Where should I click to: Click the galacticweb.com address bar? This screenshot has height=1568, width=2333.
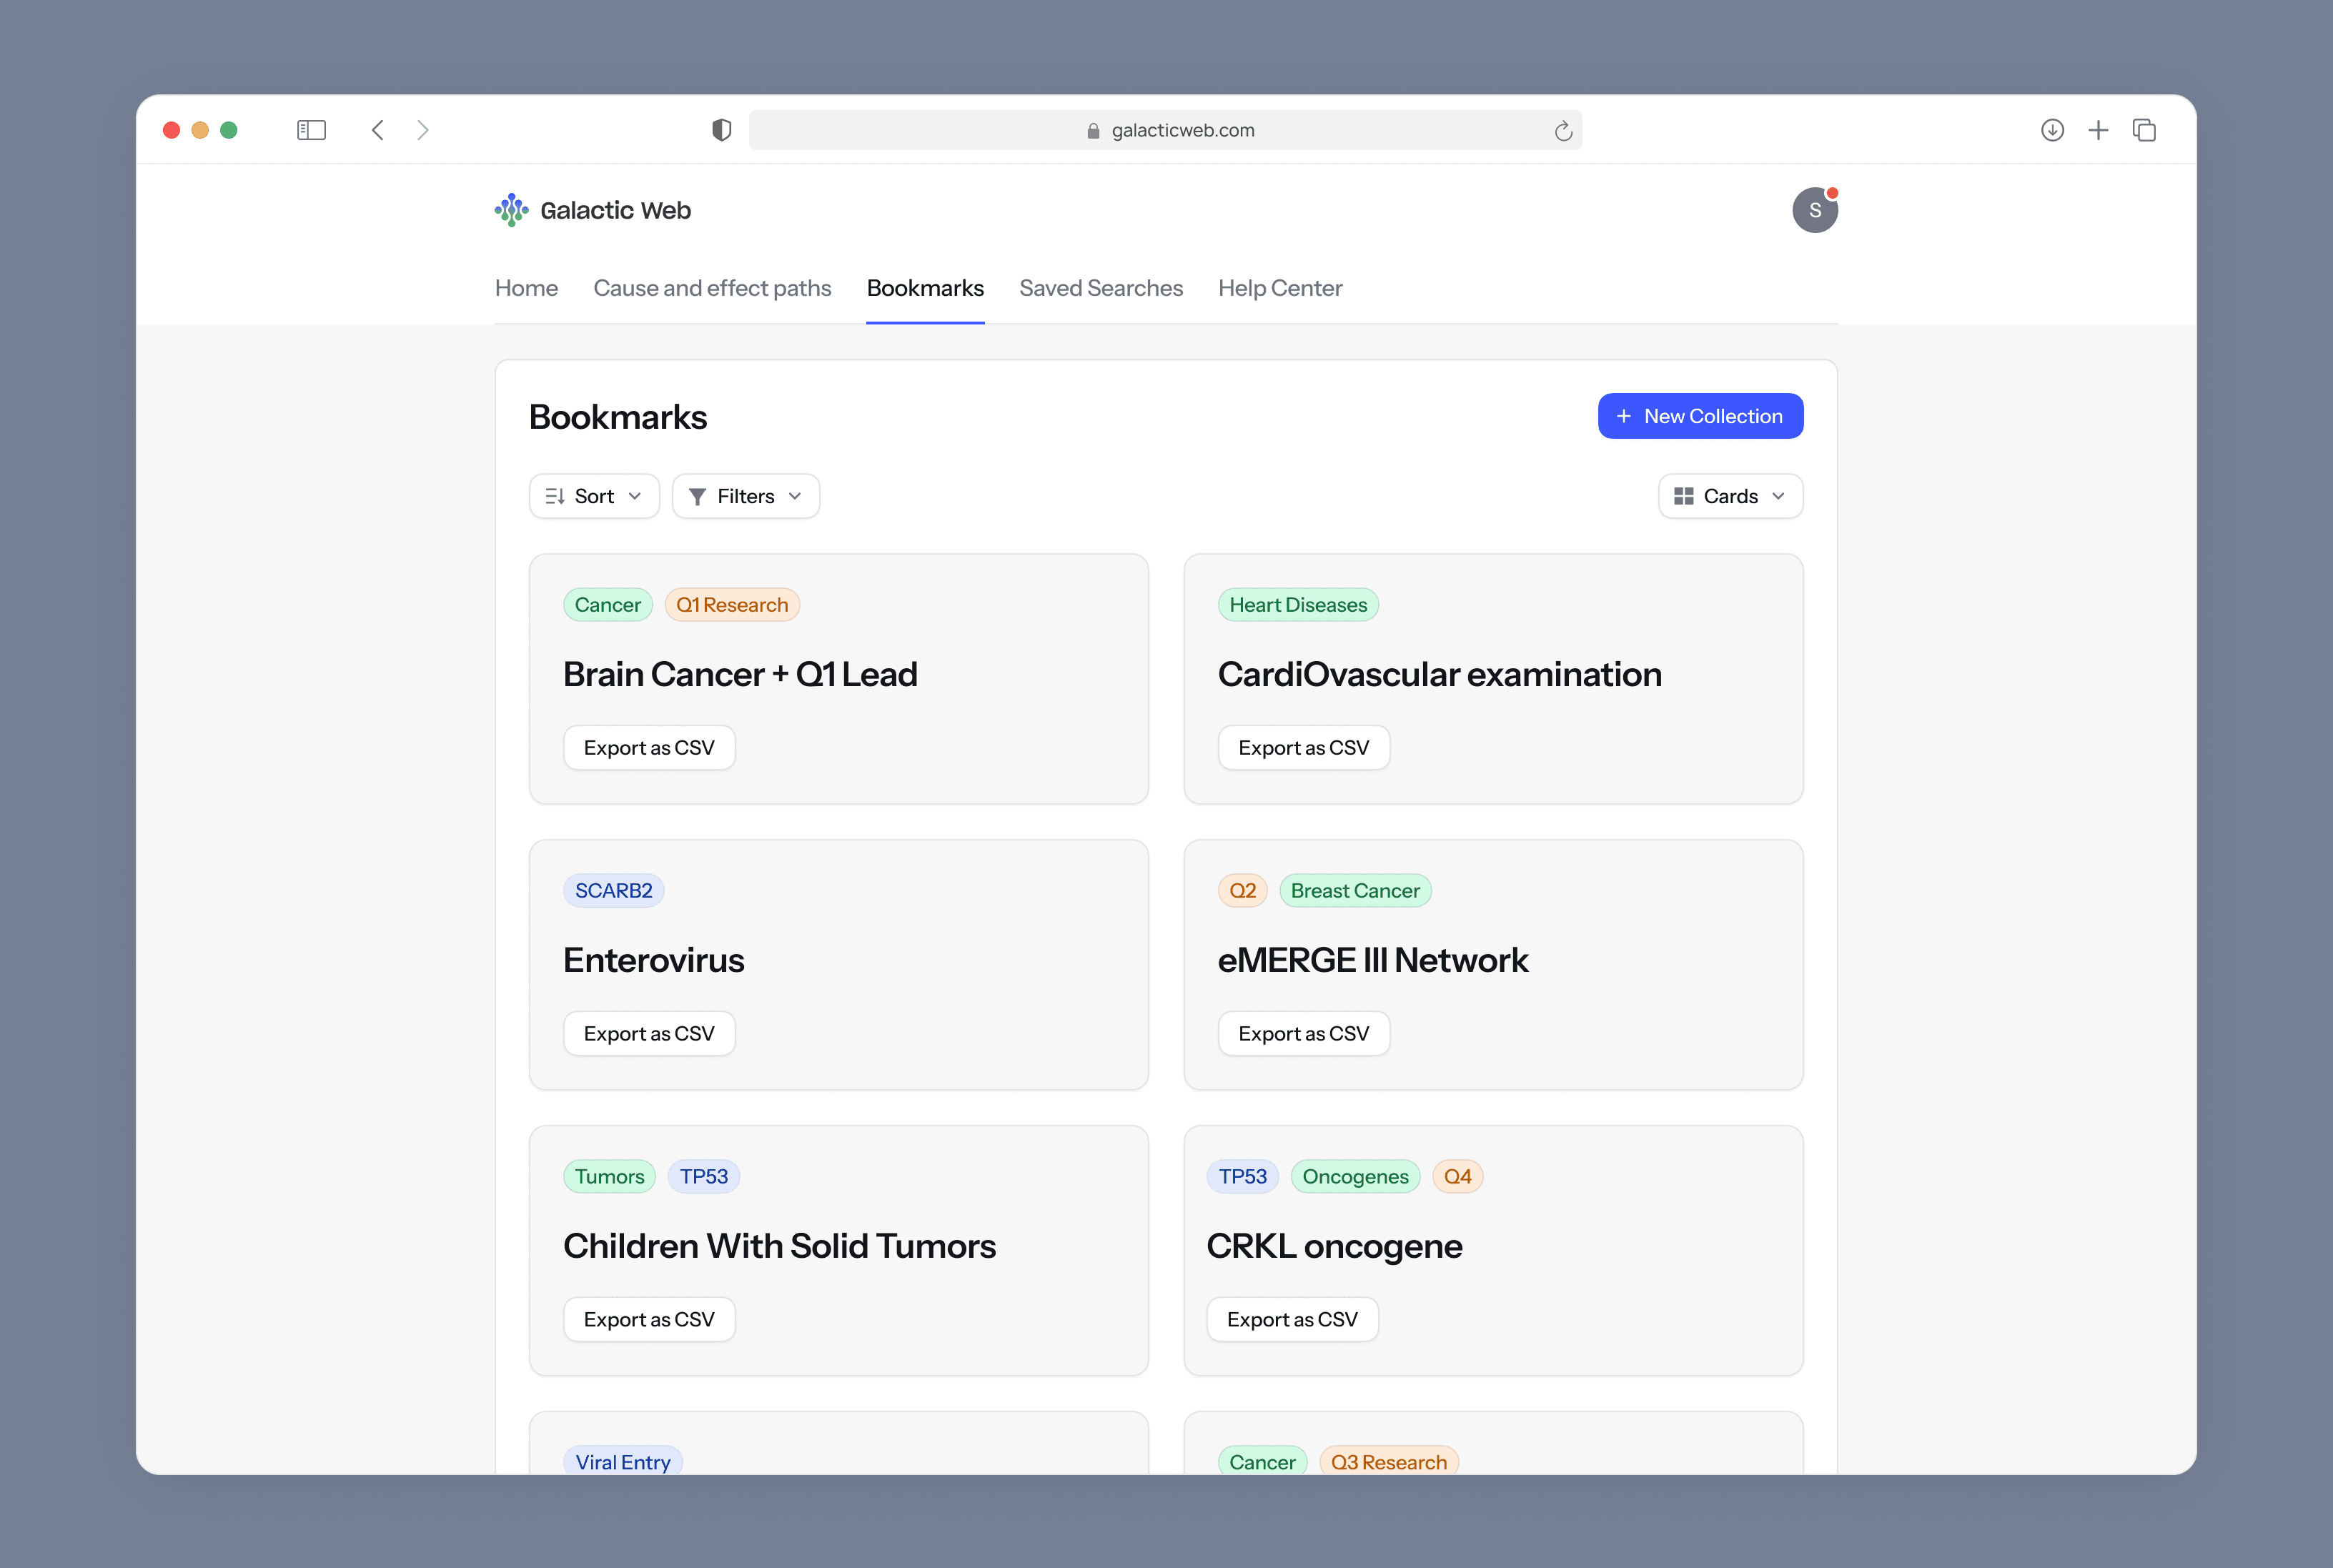(x=1165, y=130)
